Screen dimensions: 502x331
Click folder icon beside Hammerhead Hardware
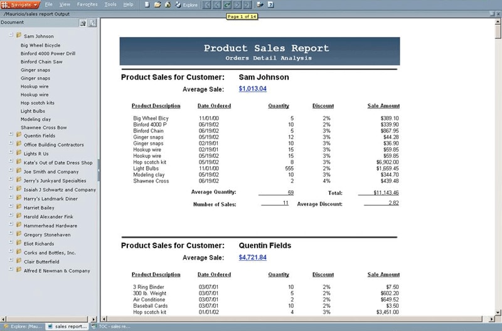pyautogui.click(x=19, y=224)
